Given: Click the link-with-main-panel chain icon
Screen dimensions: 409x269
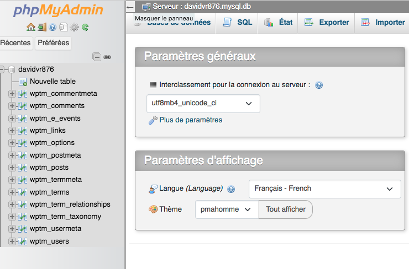Looking at the screenshot, I should pyautogui.click(x=107, y=56).
